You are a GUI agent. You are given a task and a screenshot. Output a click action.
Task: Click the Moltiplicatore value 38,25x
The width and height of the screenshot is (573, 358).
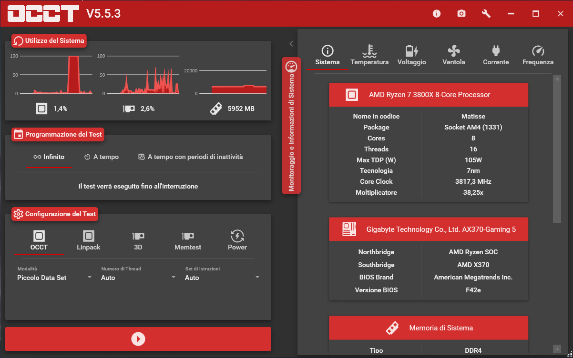click(x=473, y=192)
